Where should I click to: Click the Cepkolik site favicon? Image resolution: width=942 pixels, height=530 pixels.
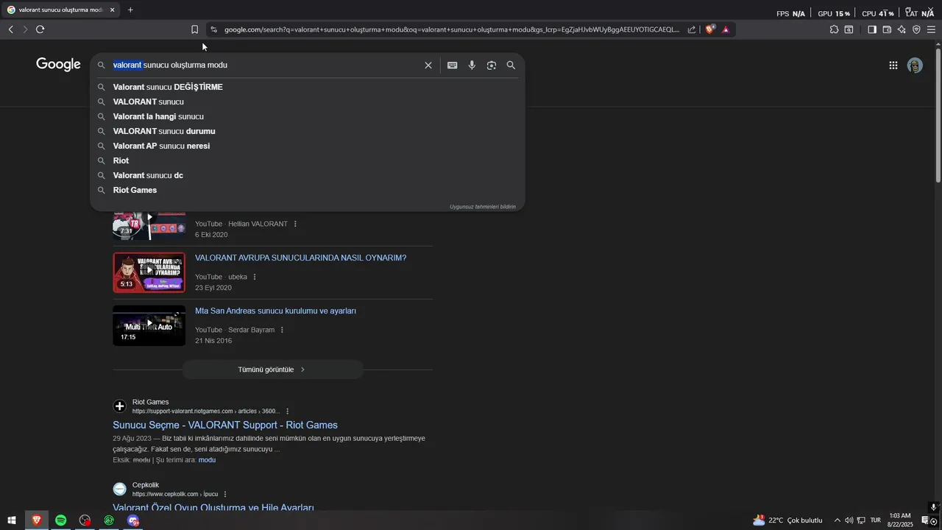click(x=120, y=490)
